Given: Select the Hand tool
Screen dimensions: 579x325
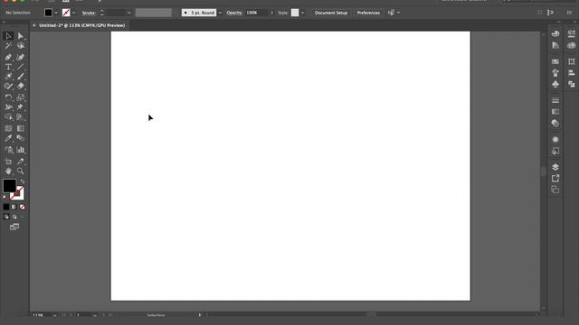Looking at the screenshot, I should [x=8, y=172].
